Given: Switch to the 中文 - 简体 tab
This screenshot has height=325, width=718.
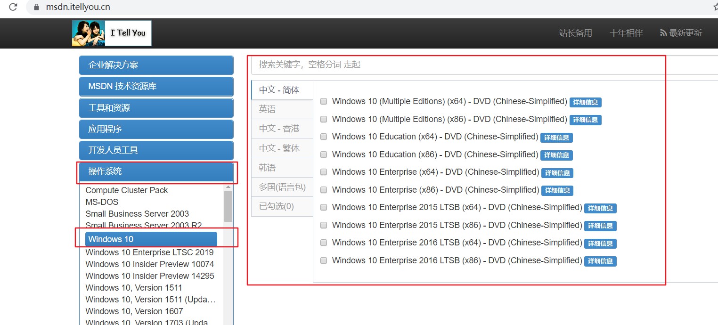Looking at the screenshot, I should (282, 90).
